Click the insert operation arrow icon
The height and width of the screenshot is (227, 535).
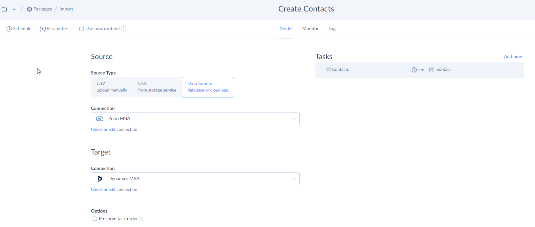(x=417, y=70)
